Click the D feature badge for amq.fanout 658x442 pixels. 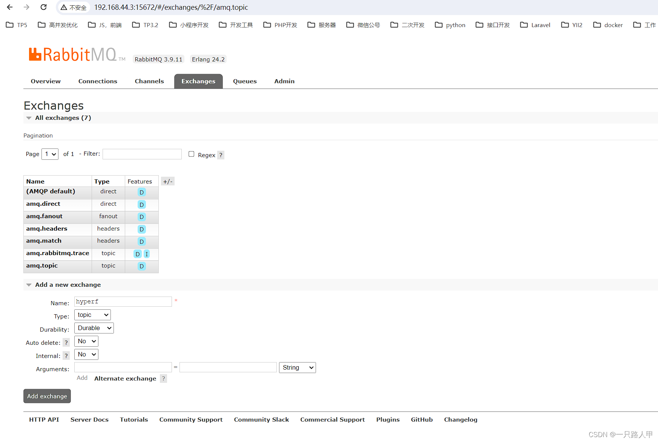[142, 217]
